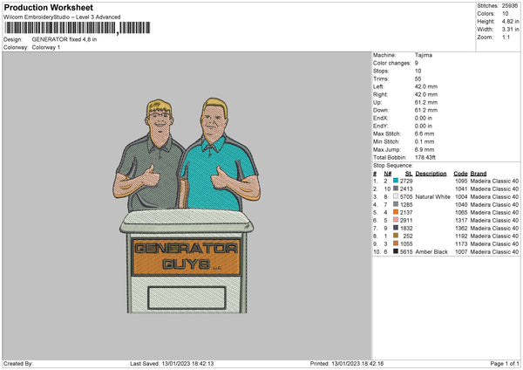Click the Natural White color swatch
This screenshot has height=370, width=523.
pos(396,196)
